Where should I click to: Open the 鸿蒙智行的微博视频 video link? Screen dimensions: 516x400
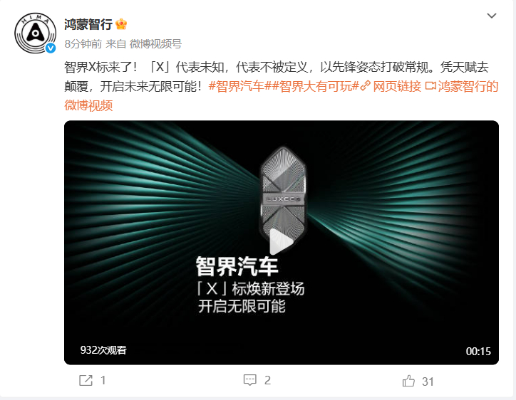[282, 96]
